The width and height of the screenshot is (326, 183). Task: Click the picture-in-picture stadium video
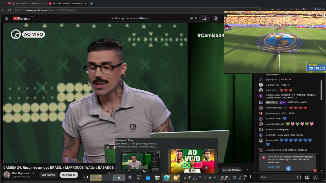(x=275, y=42)
